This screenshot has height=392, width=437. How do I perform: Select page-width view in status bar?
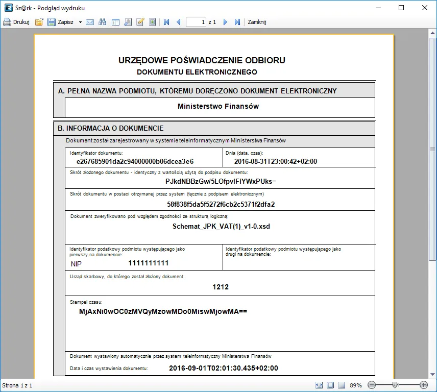pyautogui.click(x=319, y=385)
